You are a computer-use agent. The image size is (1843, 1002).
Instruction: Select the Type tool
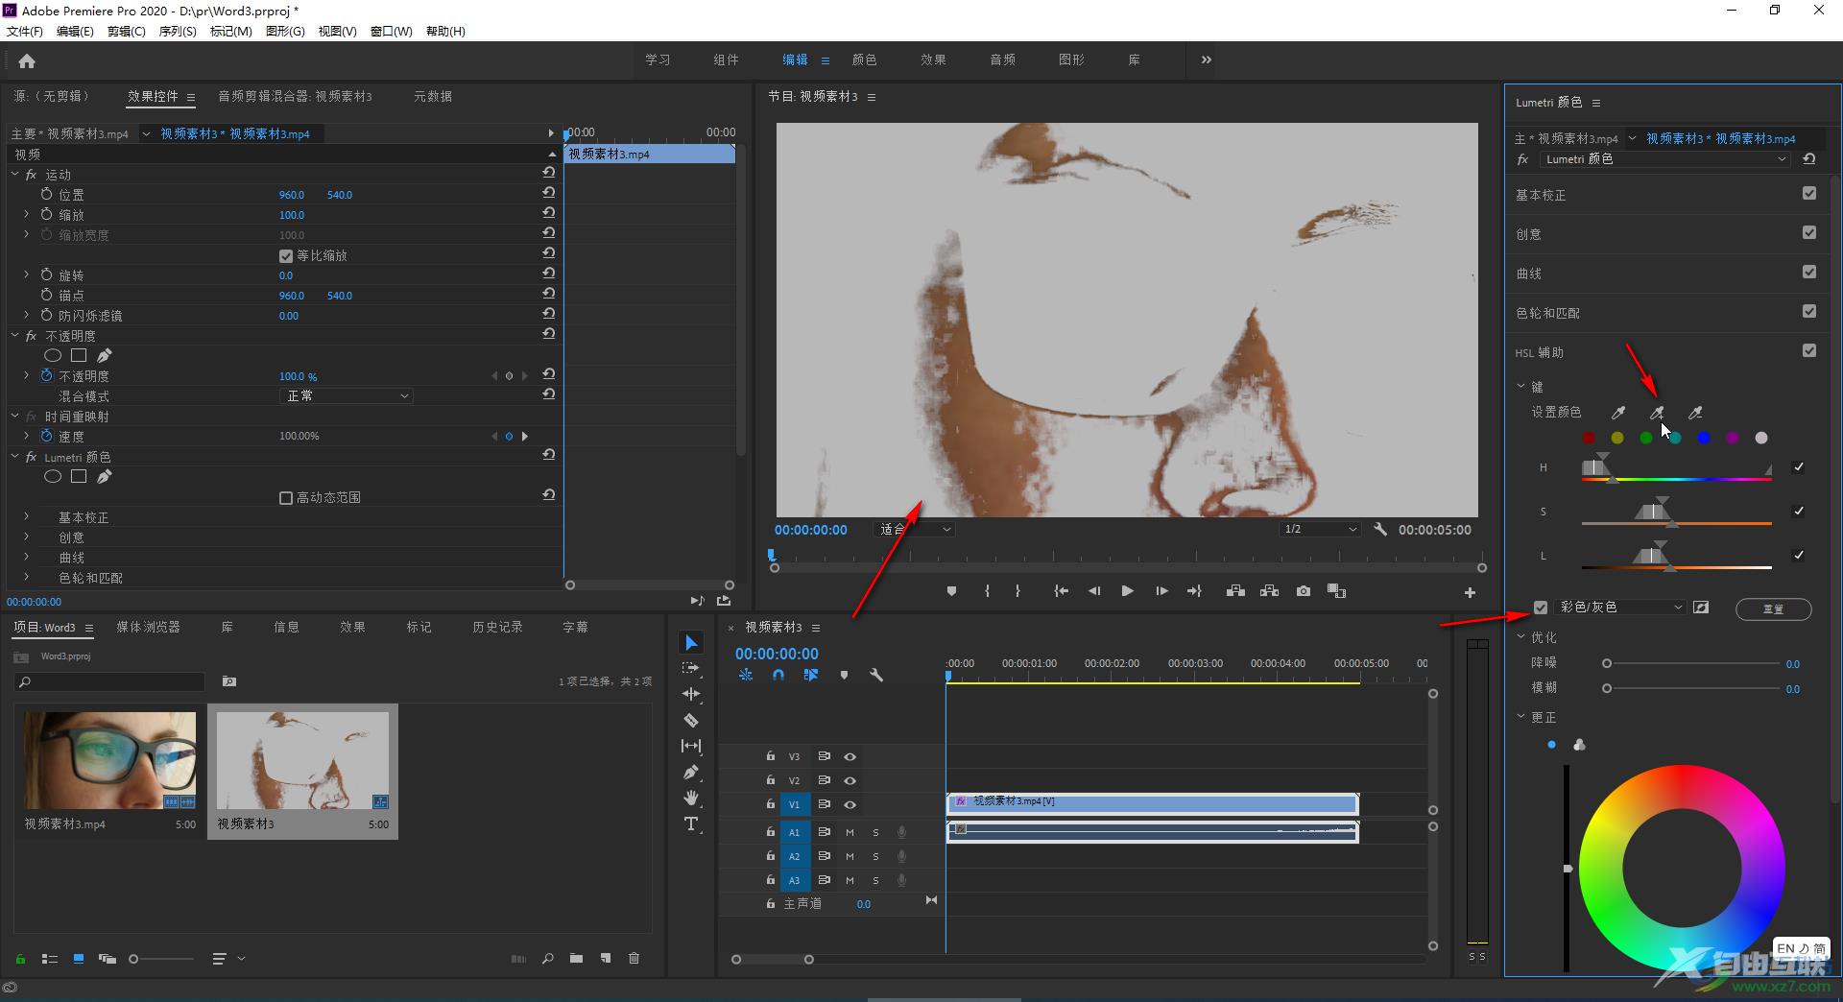click(691, 823)
